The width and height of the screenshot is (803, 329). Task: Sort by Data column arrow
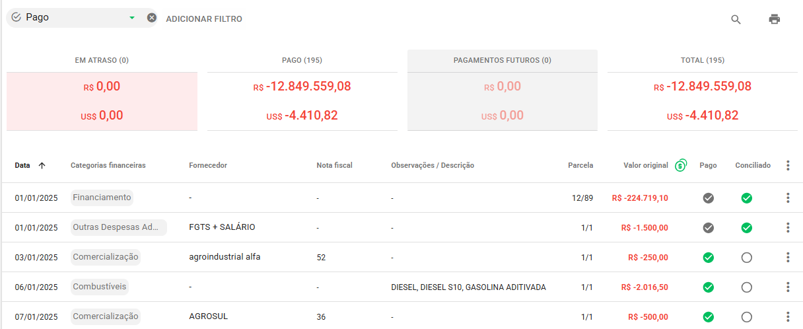click(x=42, y=165)
